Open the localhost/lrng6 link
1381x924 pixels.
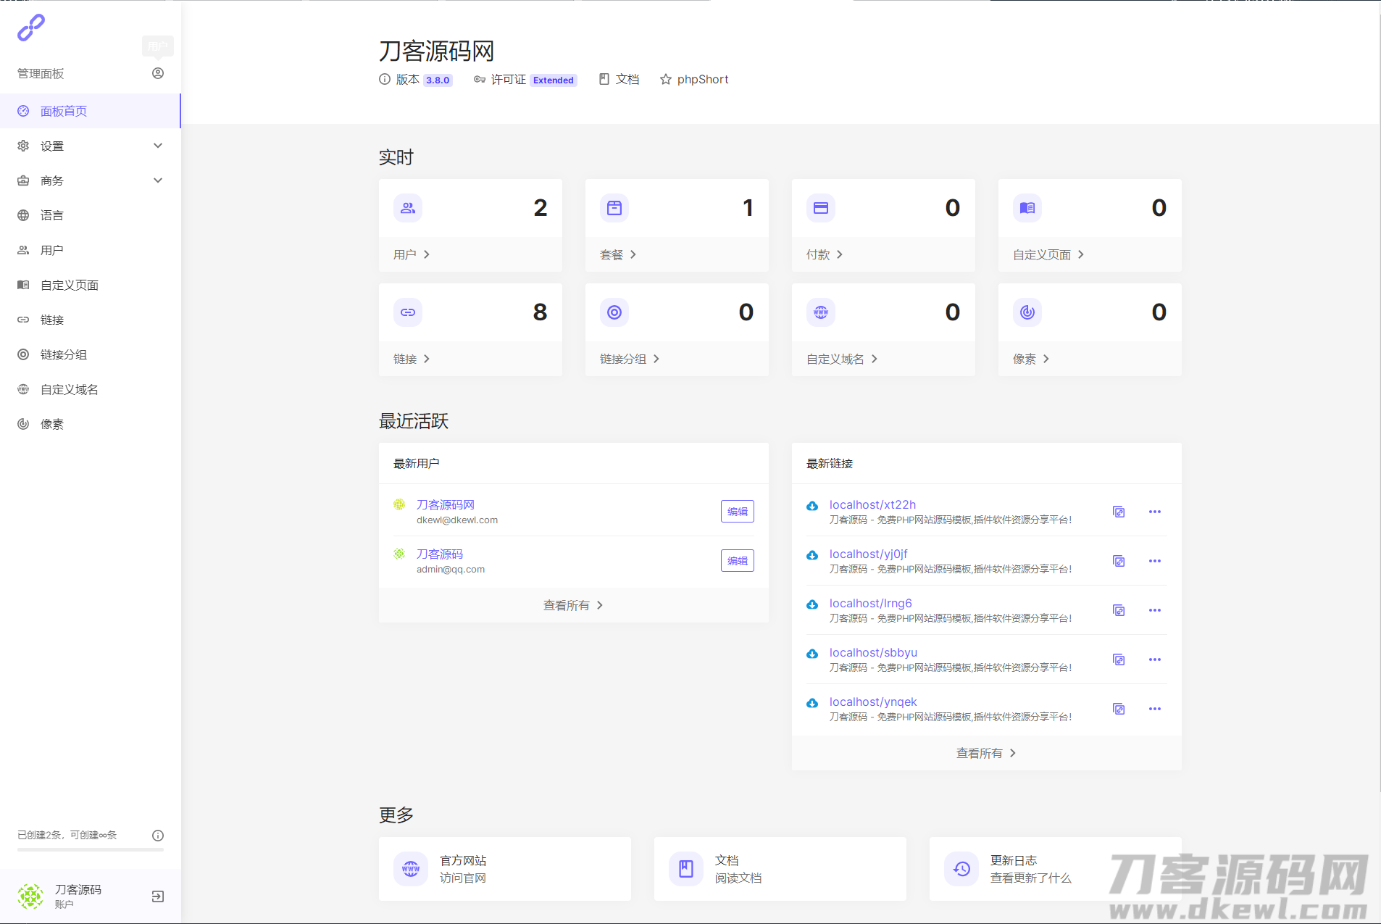(870, 603)
